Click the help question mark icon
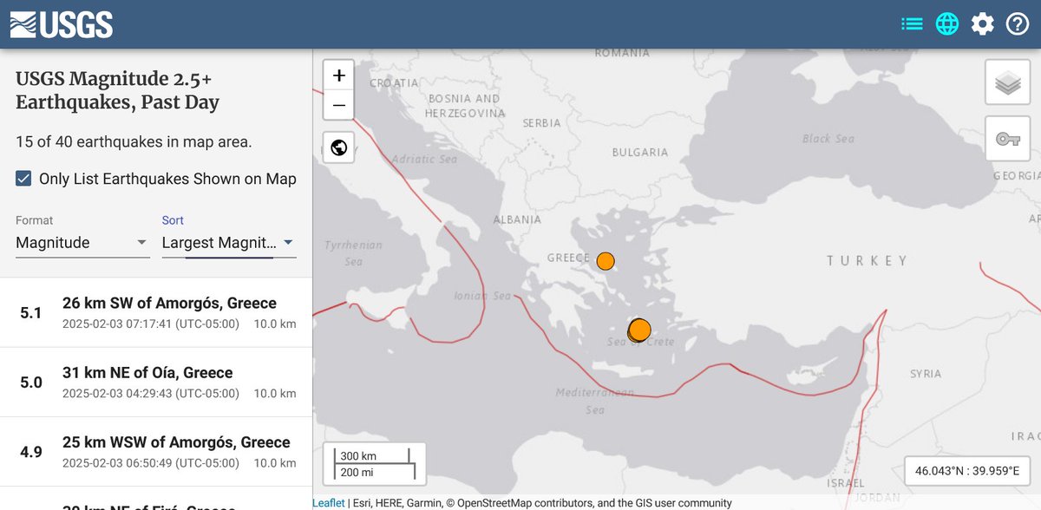 coord(1017,23)
